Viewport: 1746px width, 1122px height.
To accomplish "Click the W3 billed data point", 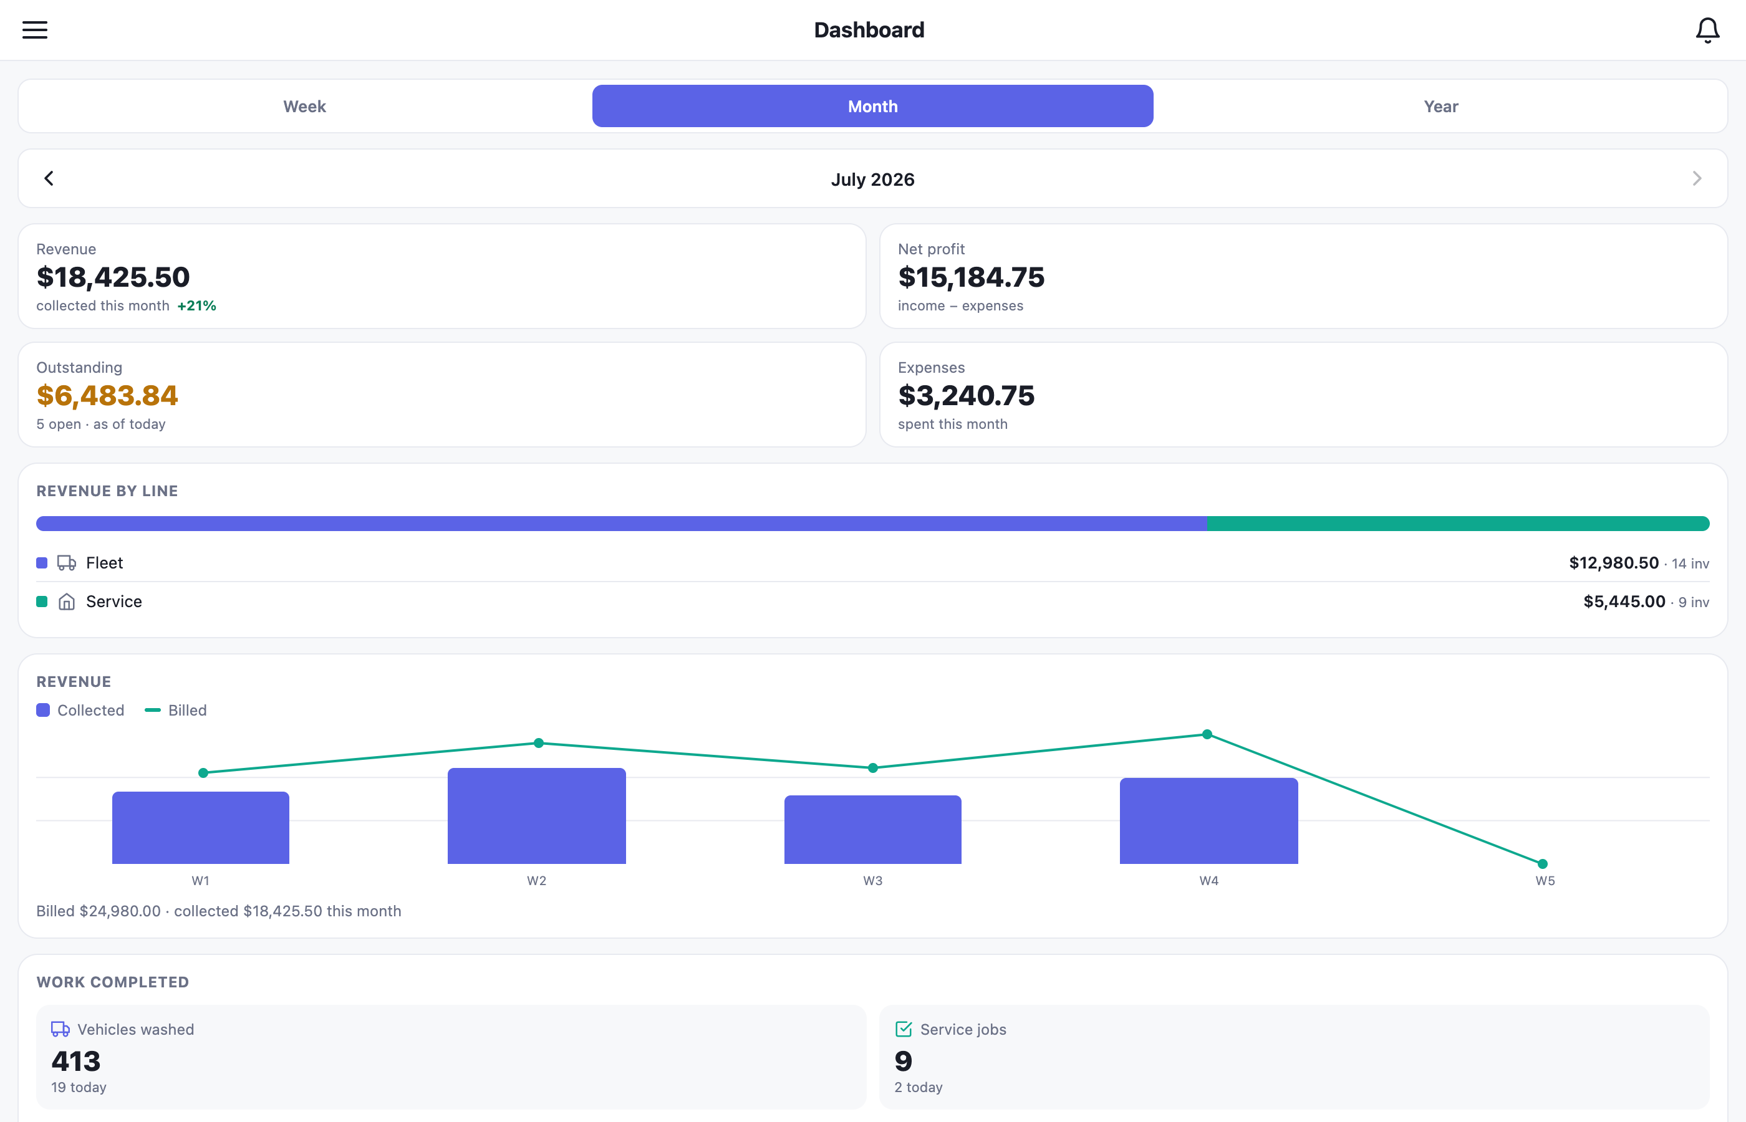I will [x=873, y=768].
